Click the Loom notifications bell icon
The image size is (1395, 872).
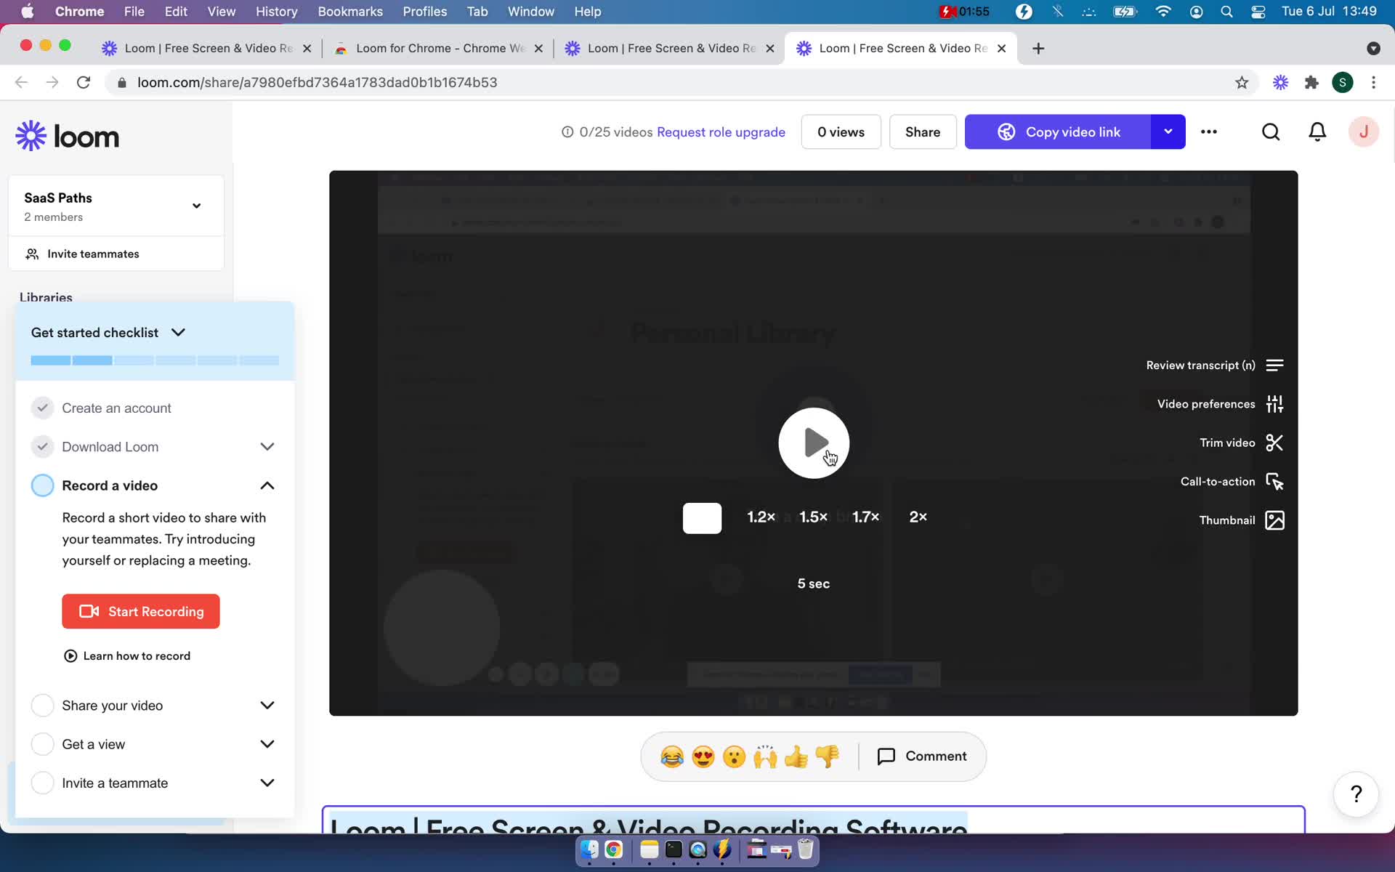[x=1317, y=132]
